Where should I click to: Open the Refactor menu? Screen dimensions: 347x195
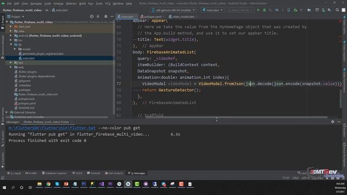click(71, 4)
